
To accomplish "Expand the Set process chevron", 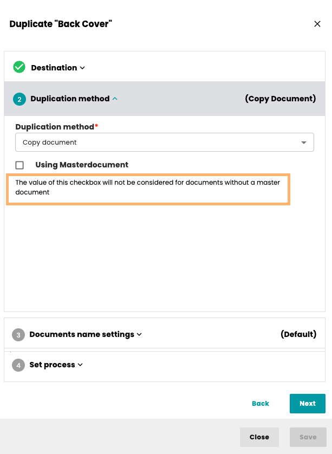I will coord(80,365).
